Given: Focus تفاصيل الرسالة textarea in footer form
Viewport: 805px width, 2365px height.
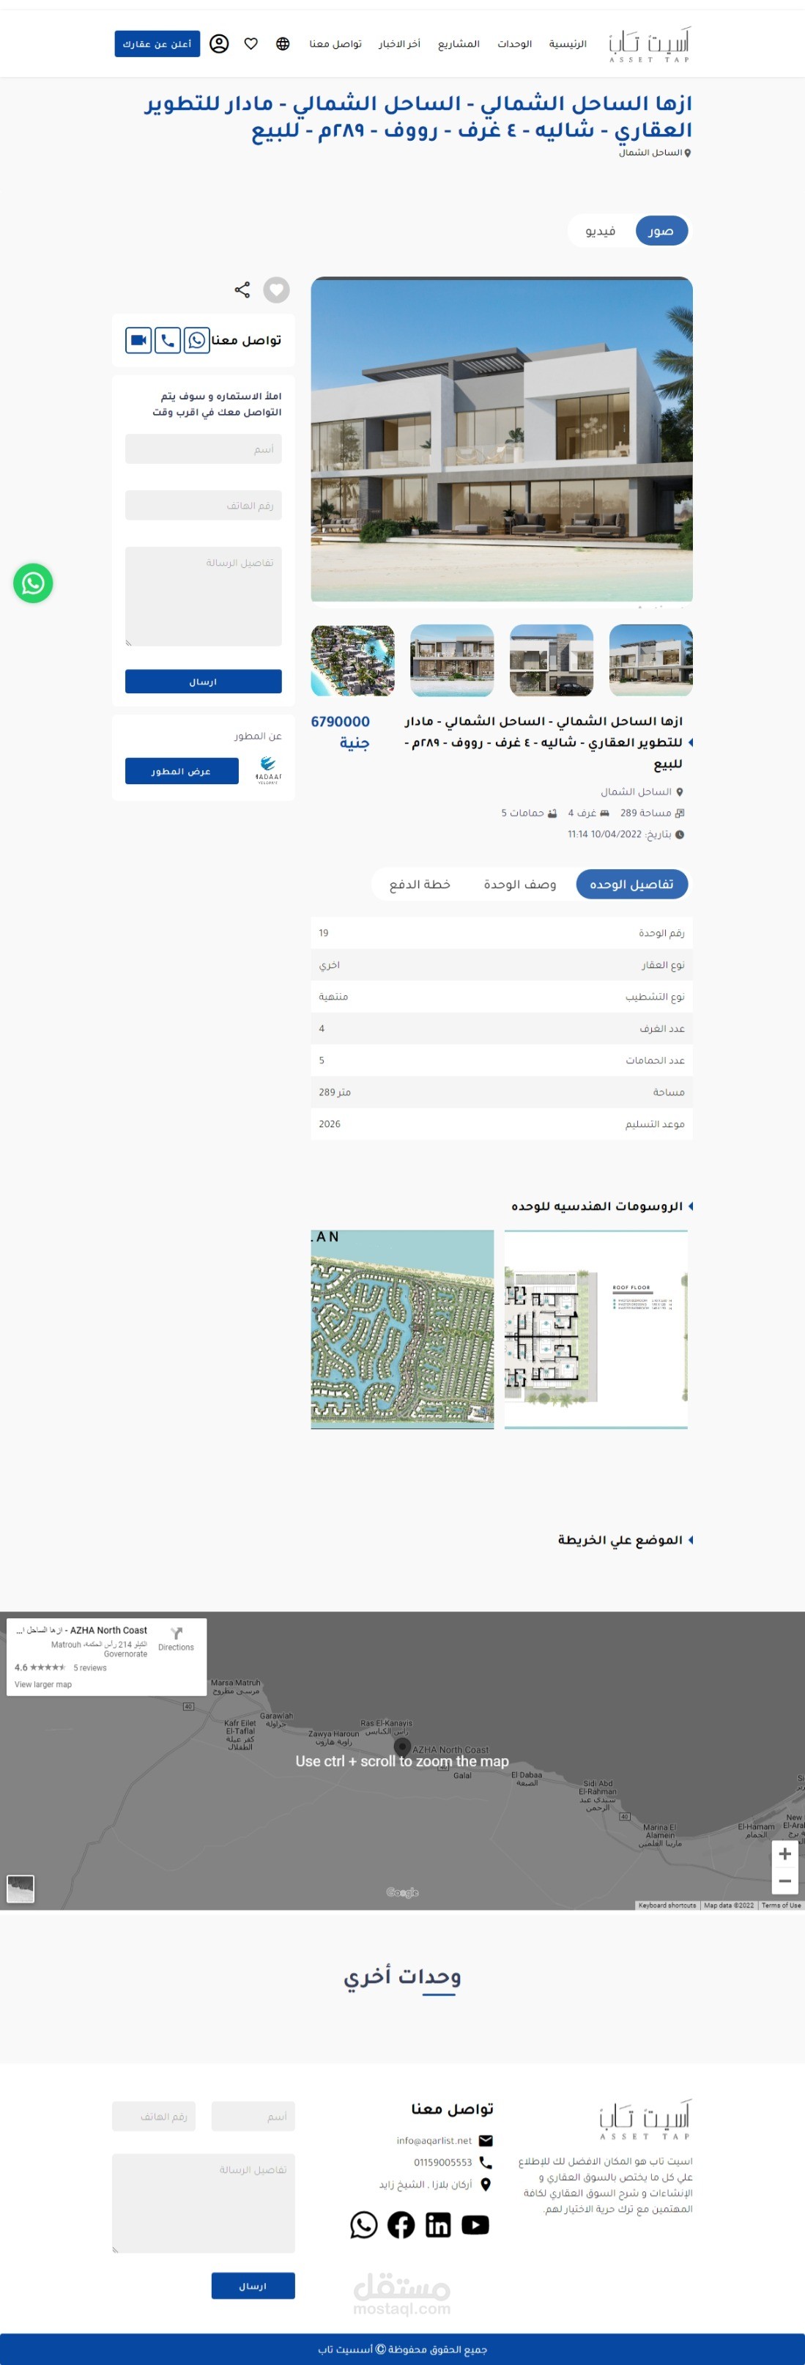Looking at the screenshot, I should 203,2202.
